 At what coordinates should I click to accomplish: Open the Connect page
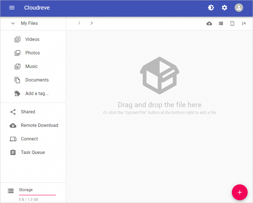(x=29, y=139)
